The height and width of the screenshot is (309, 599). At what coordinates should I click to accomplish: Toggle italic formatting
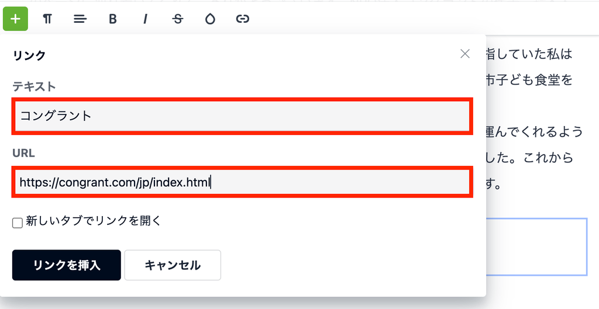[145, 19]
